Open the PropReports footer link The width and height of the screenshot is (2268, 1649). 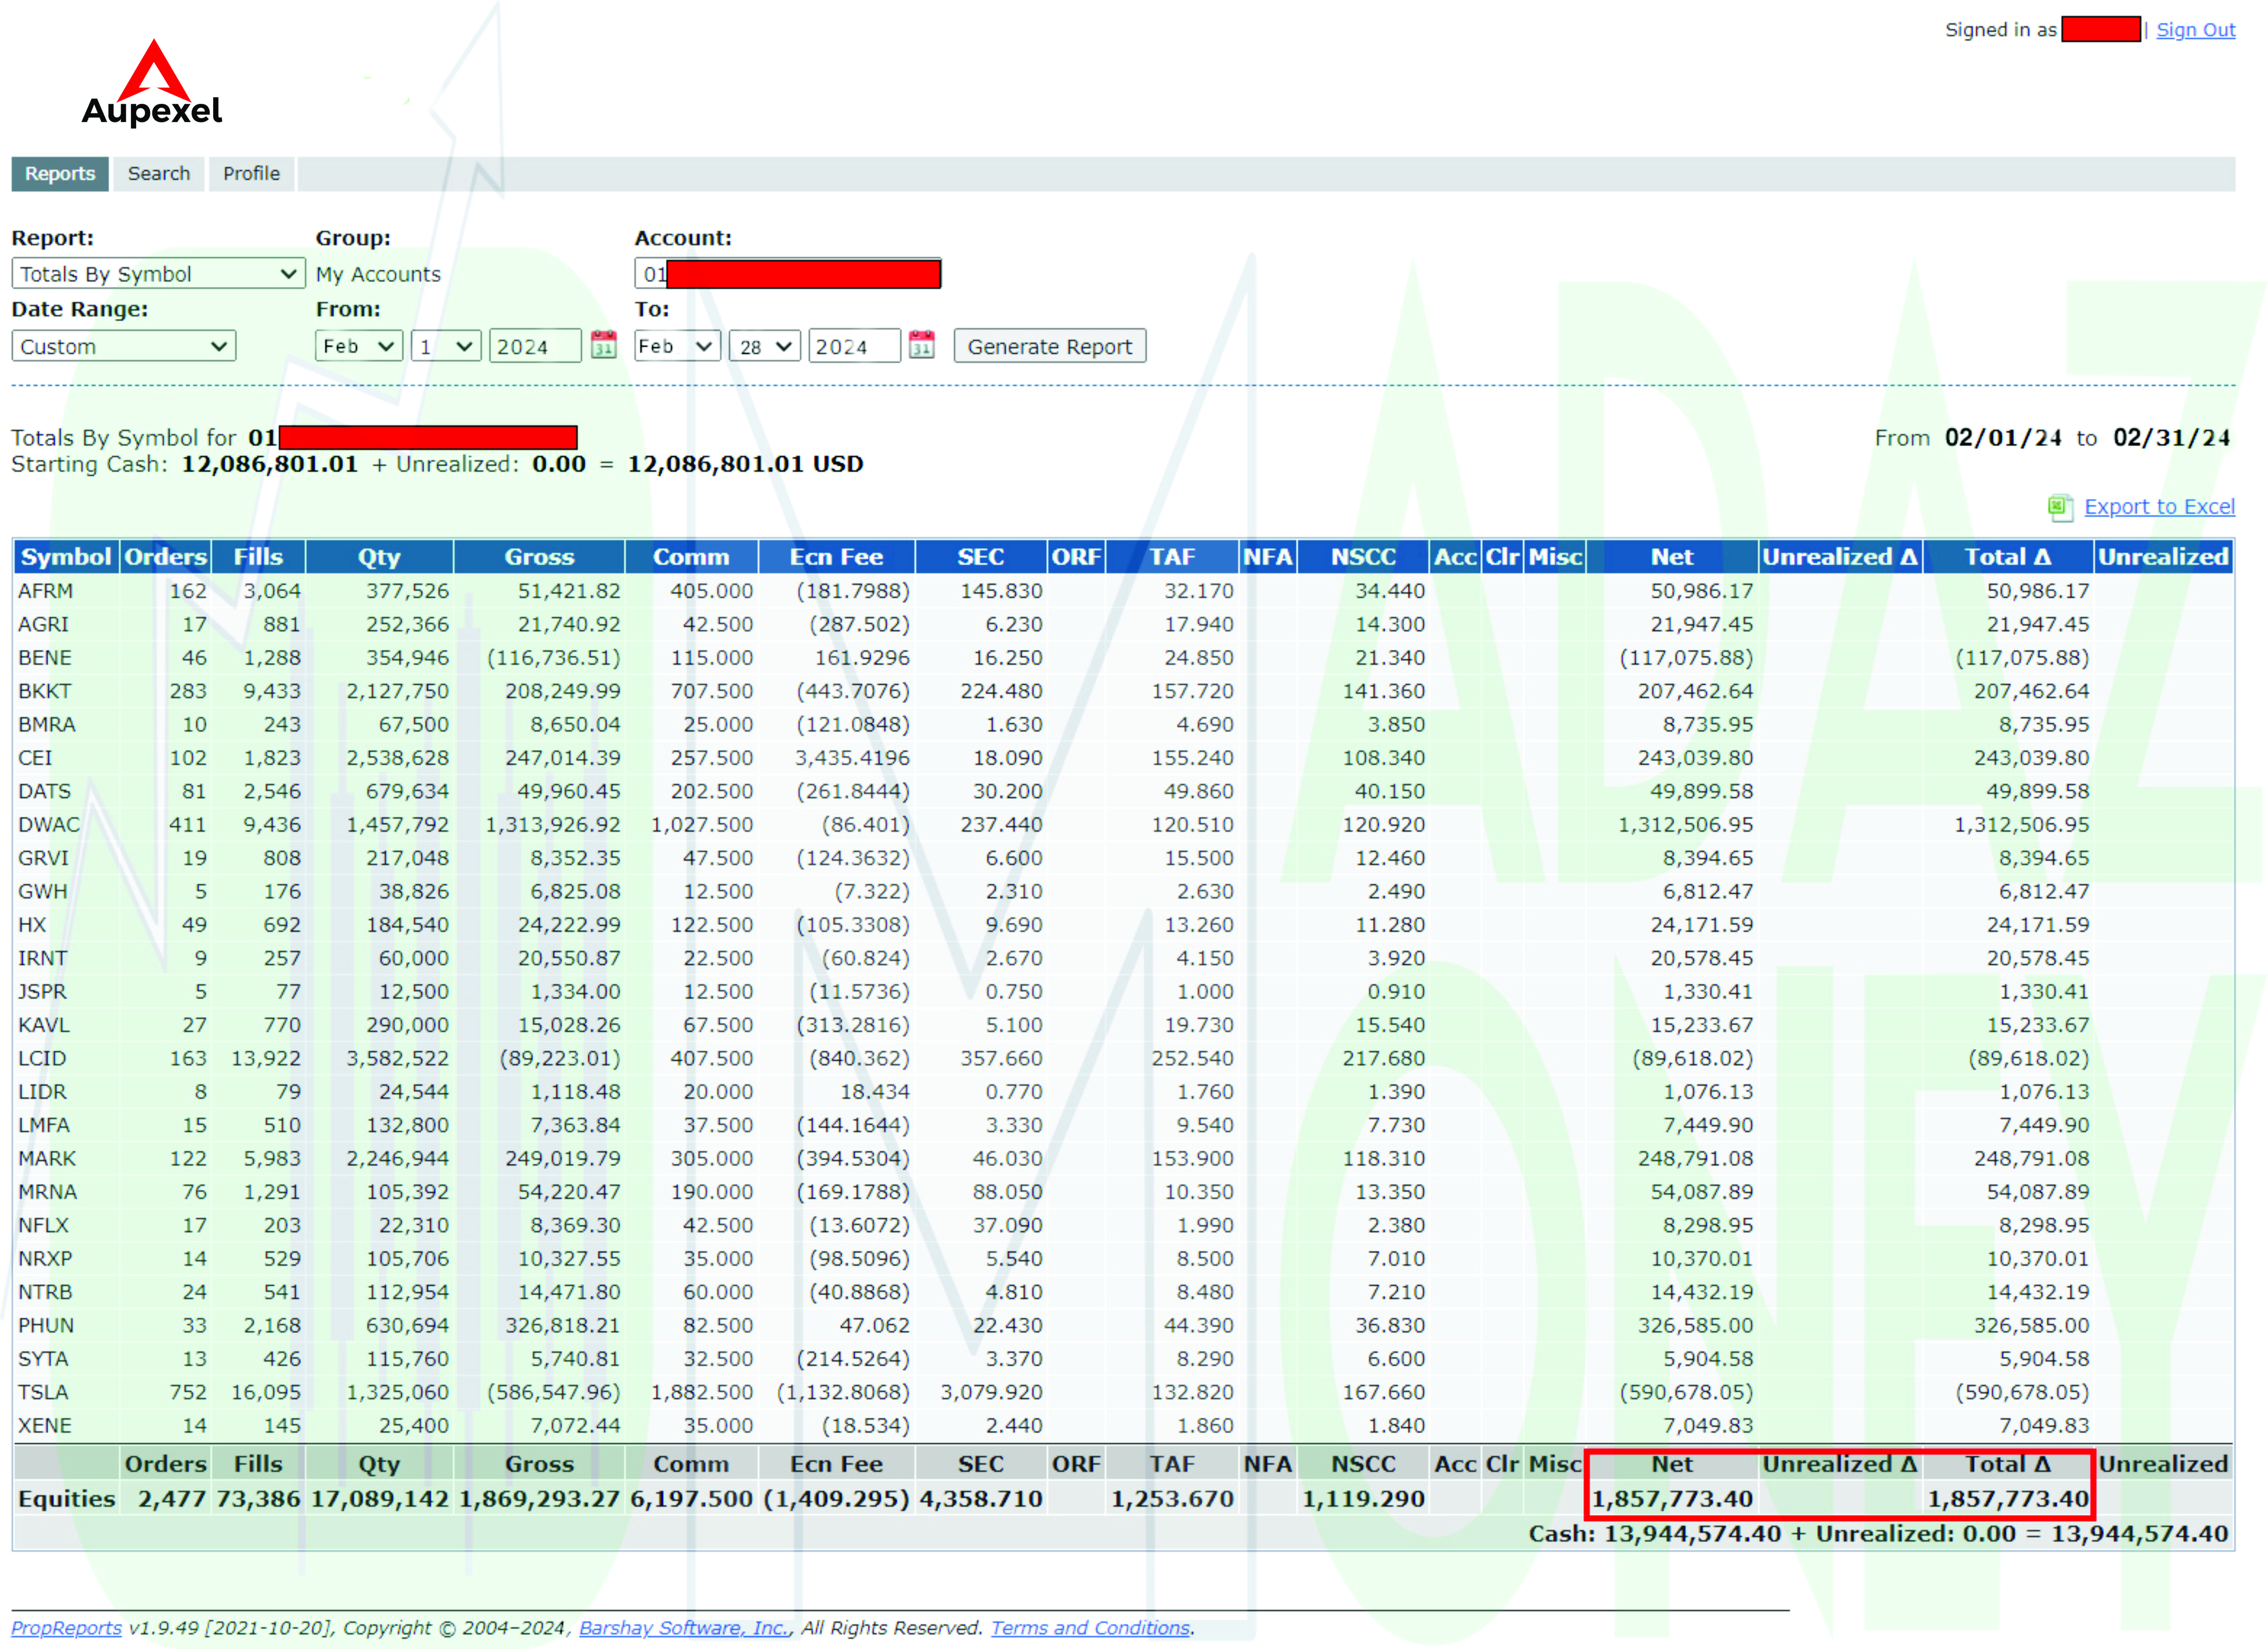[x=66, y=1628]
